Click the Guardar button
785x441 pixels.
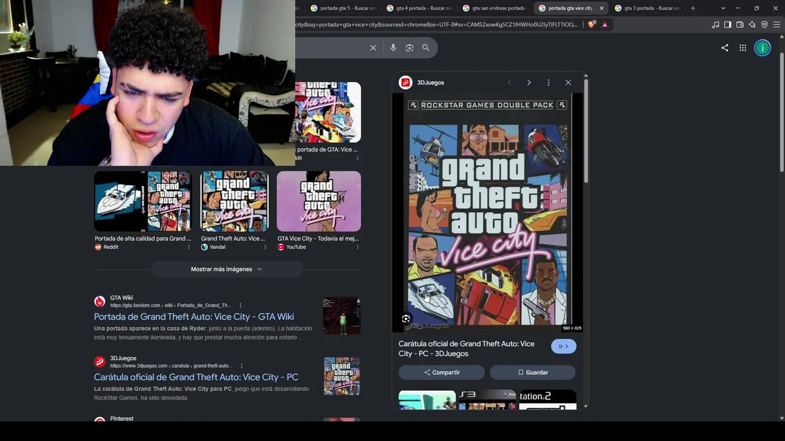click(x=532, y=372)
